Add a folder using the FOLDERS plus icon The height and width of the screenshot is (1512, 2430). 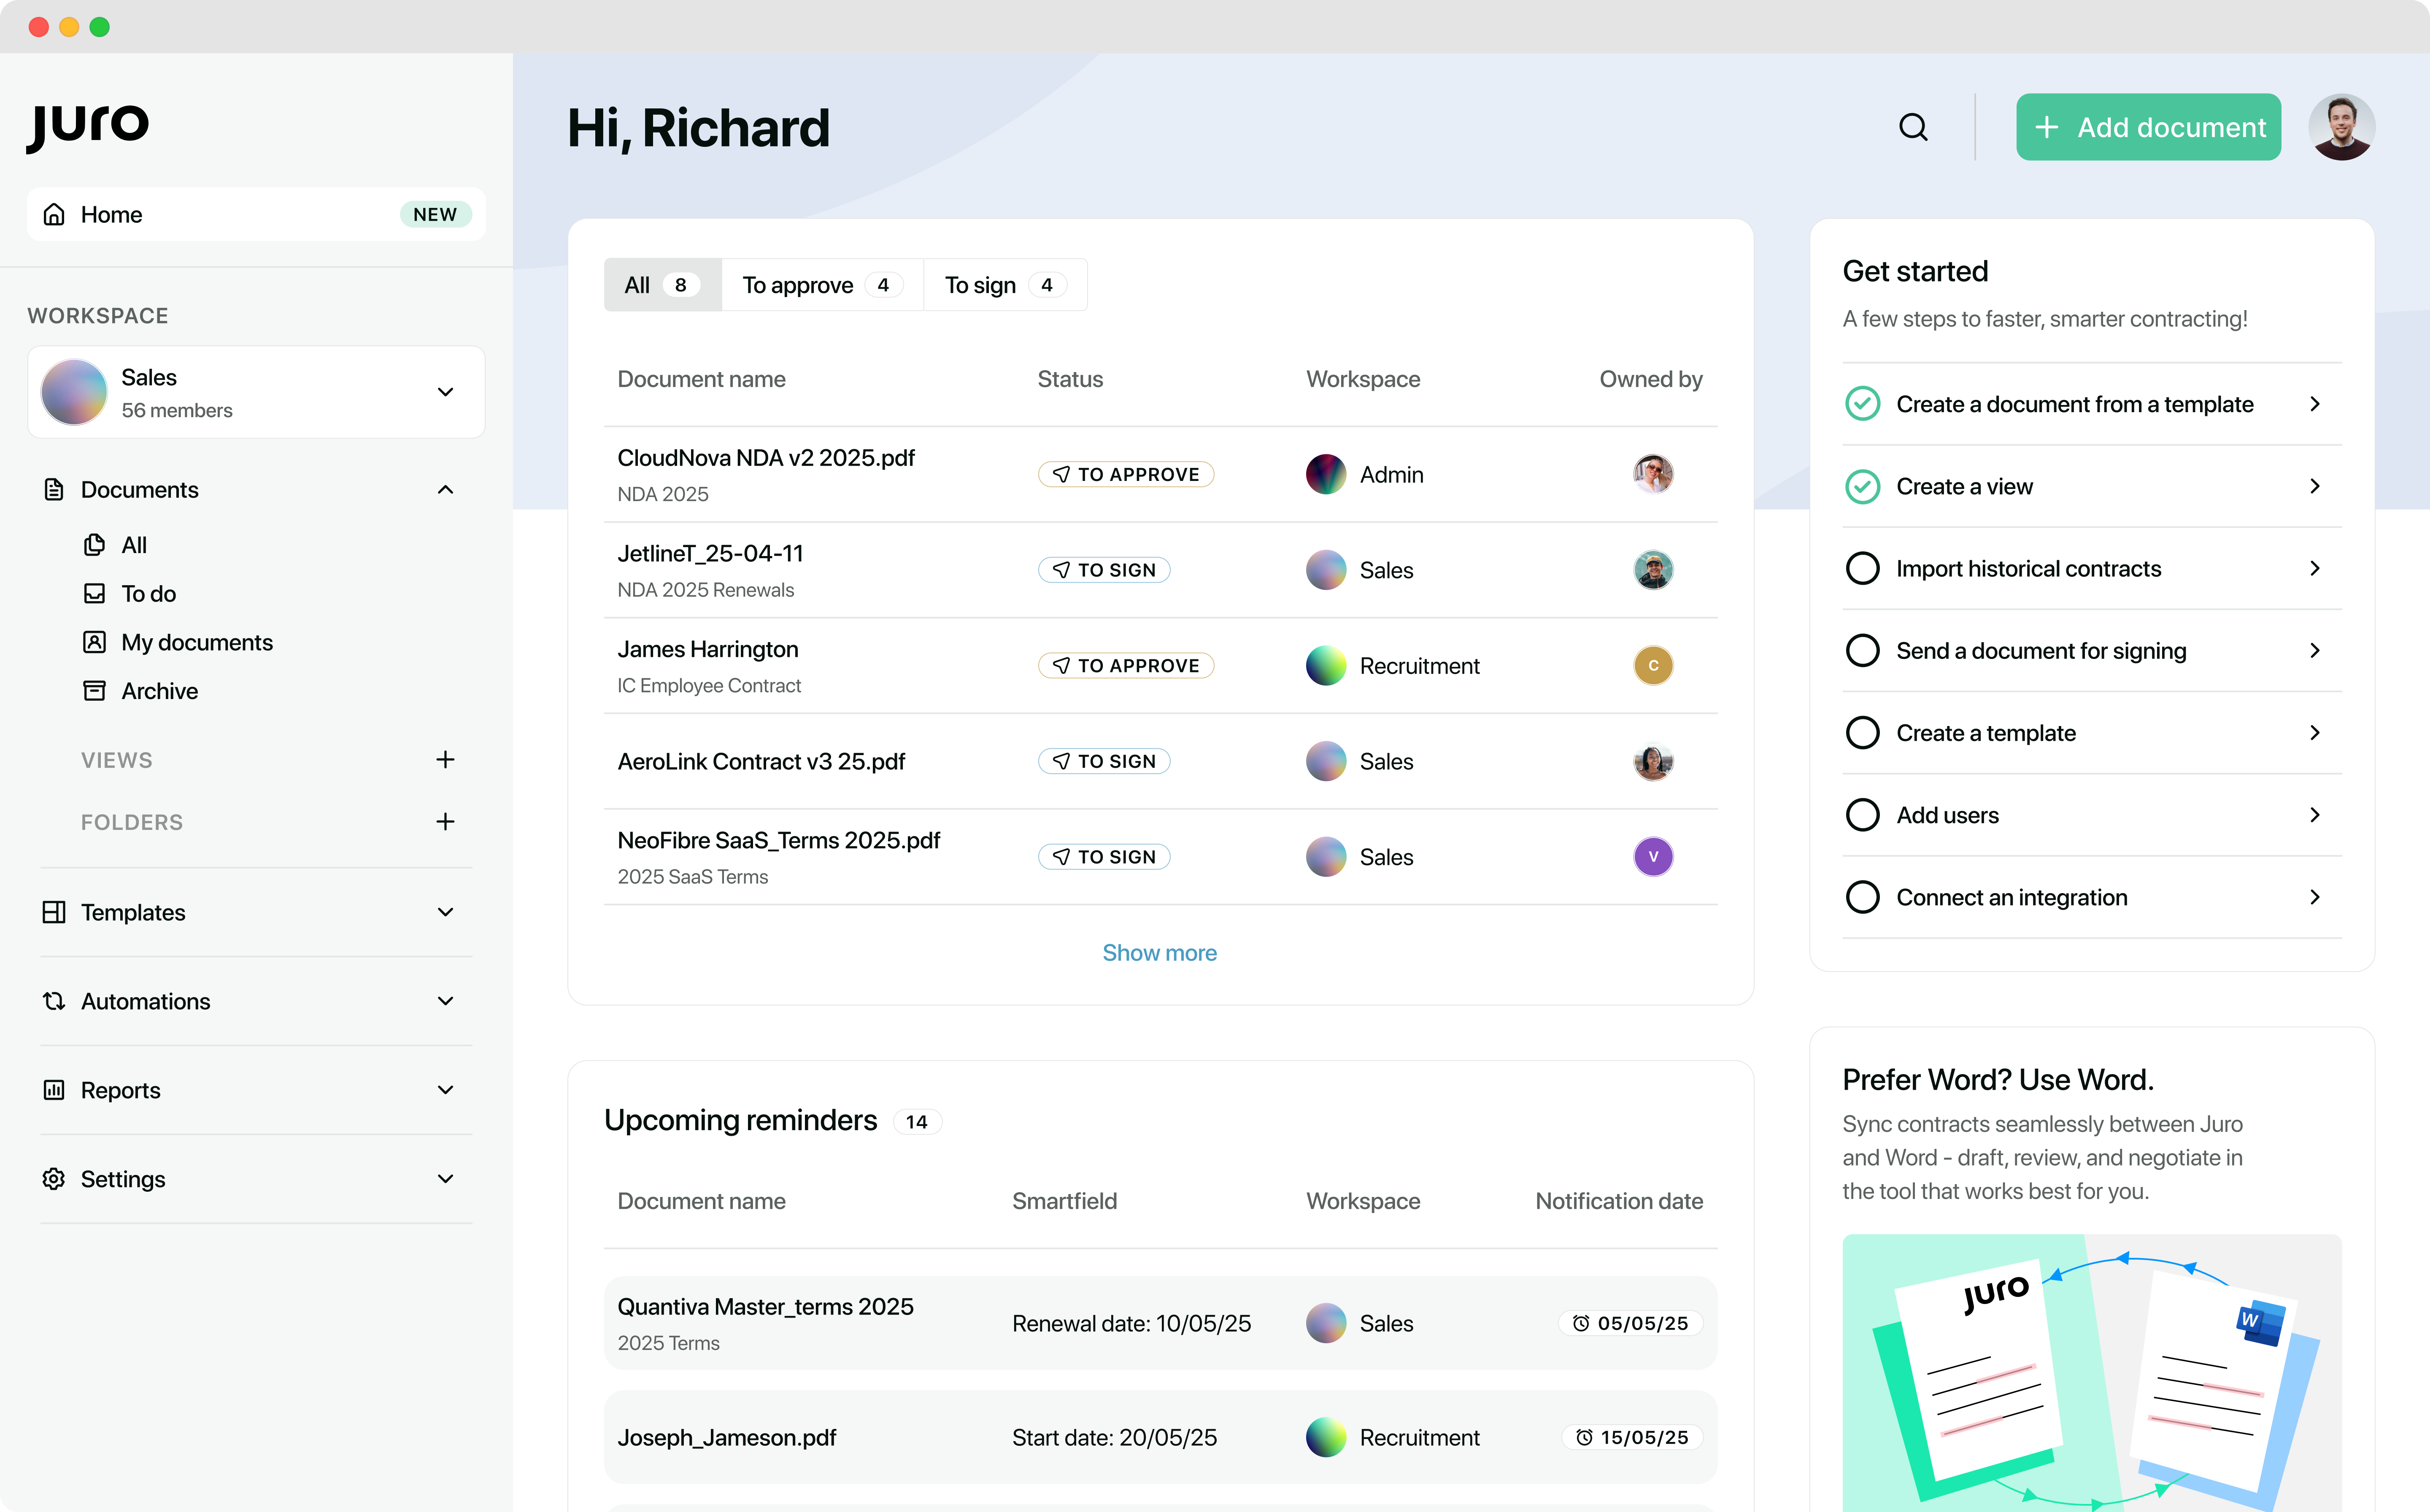[445, 822]
